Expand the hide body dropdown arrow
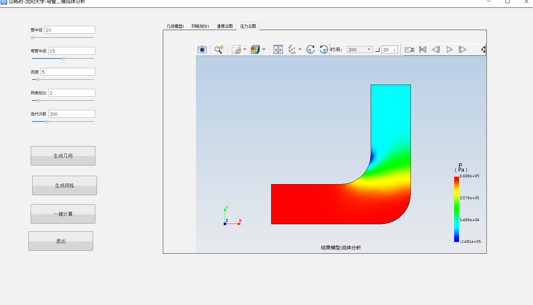533x305 pixels. pos(245,49)
